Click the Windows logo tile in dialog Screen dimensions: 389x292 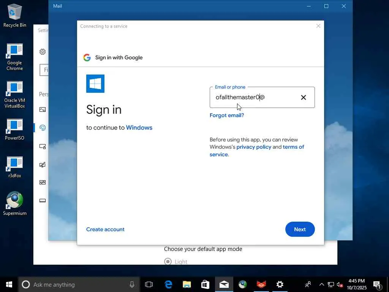pyautogui.click(x=95, y=83)
